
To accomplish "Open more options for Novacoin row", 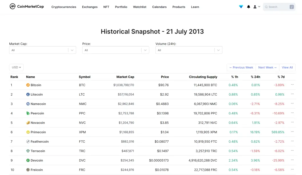I will 292,122.
